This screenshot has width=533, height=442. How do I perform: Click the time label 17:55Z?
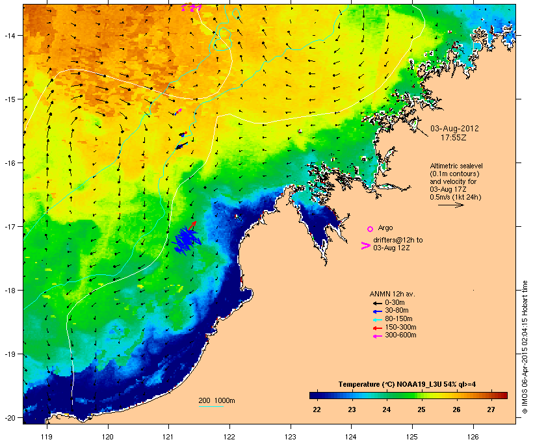[x=454, y=138]
